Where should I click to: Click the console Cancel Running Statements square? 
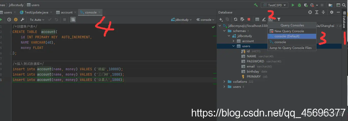[x=65, y=20]
